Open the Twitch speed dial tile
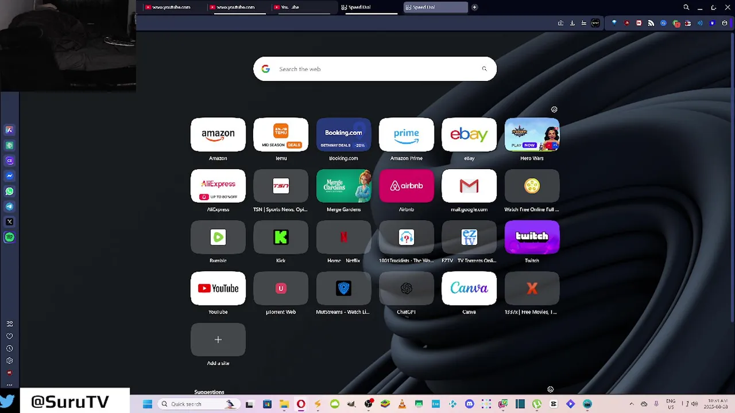Viewport: 735px width, 413px height. [532, 237]
